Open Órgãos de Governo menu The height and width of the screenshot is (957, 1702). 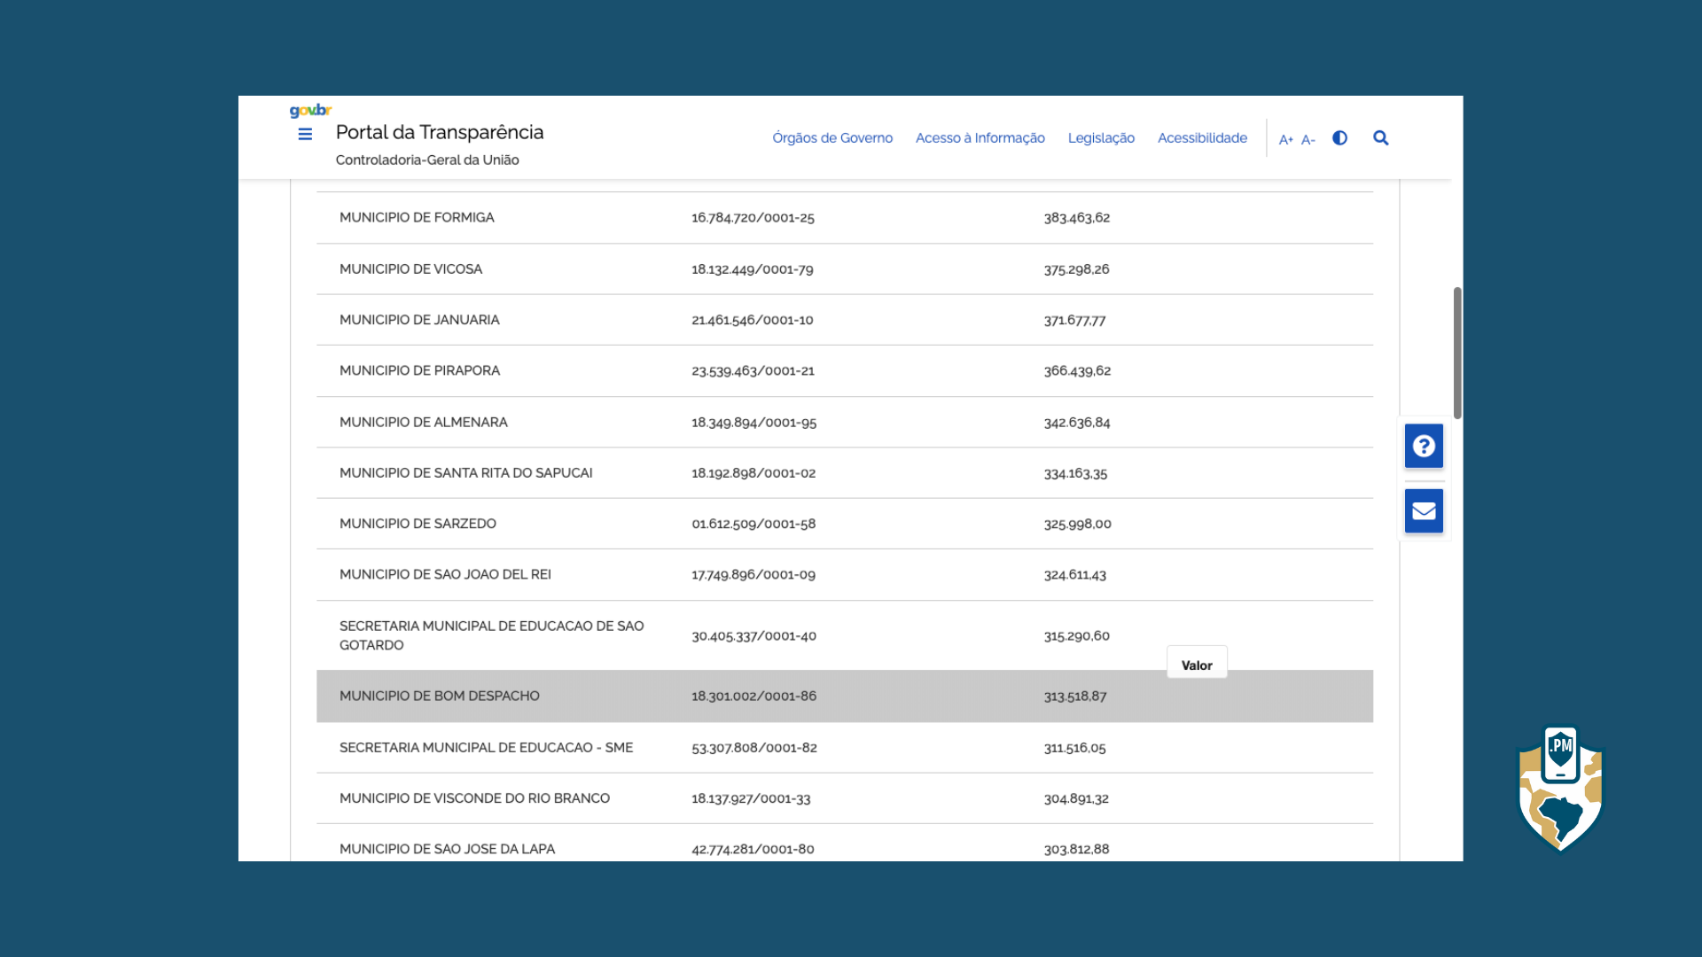click(831, 138)
